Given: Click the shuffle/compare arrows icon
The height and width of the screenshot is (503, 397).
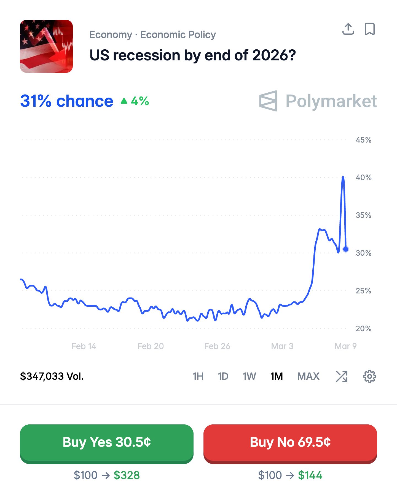Looking at the screenshot, I should coord(341,376).
